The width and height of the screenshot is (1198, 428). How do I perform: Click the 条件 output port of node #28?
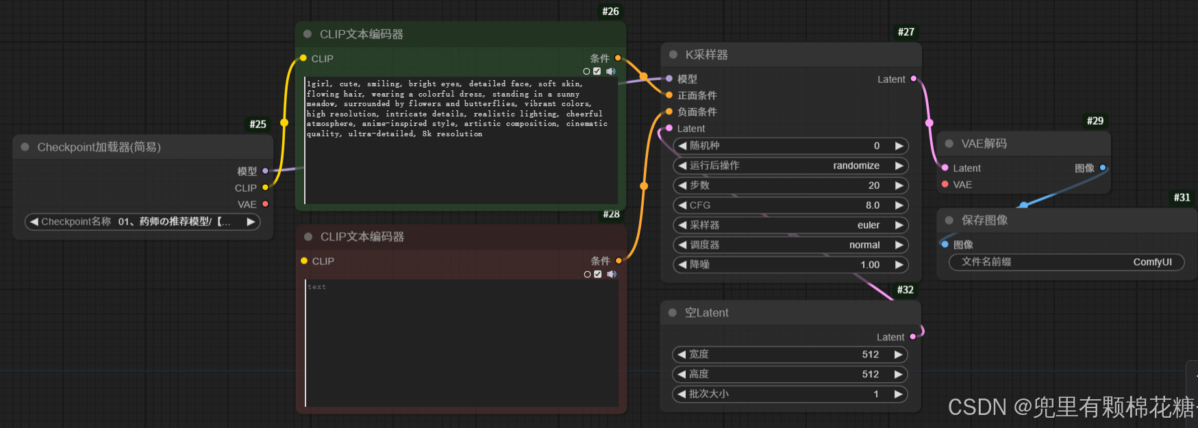(x=619, y=261)
